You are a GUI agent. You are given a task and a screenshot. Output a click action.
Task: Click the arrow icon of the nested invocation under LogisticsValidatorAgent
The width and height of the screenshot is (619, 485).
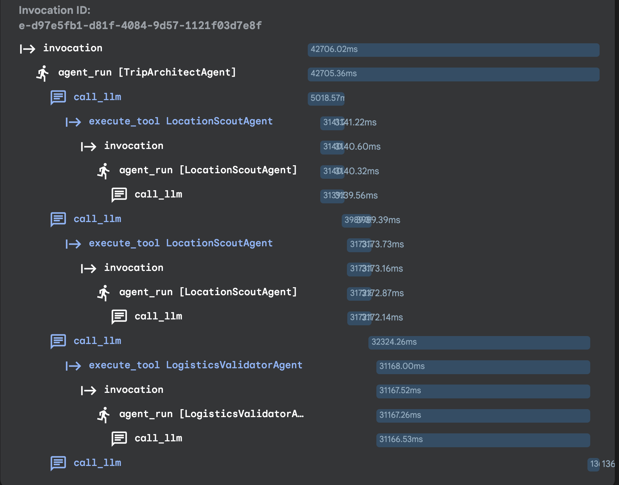88,390
